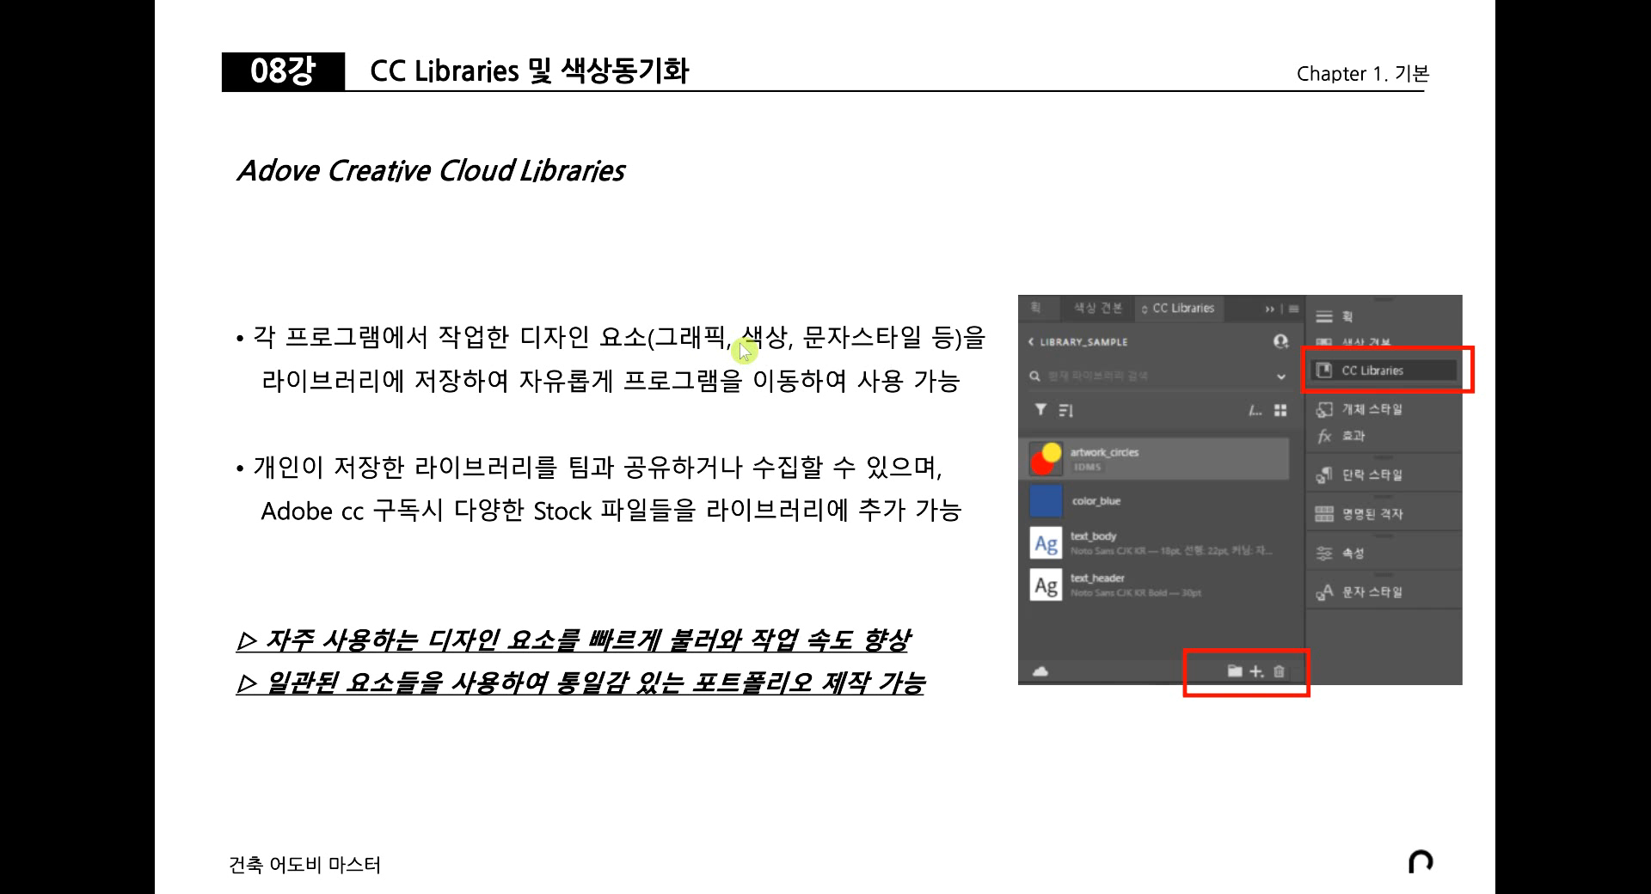
Task: Open the CC Libraries panel flyout menu
Action: [1293, 309]
